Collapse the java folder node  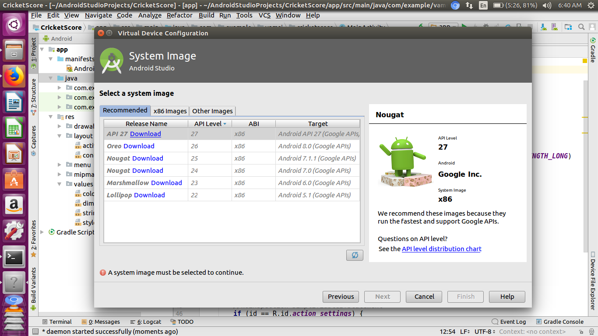pyautogui.click(x=51, y=78)
